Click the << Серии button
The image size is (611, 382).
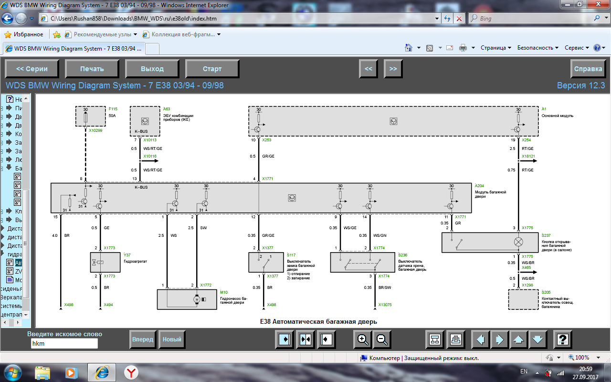click(x=32, y=69)
